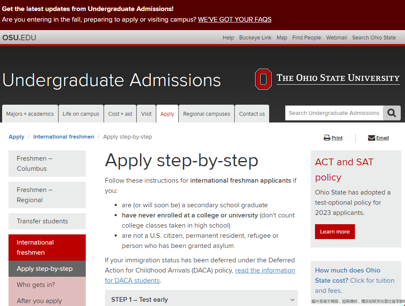405x306 pixels.
Task: Select International freshmen in sidebar
Action: click(47, 248)
